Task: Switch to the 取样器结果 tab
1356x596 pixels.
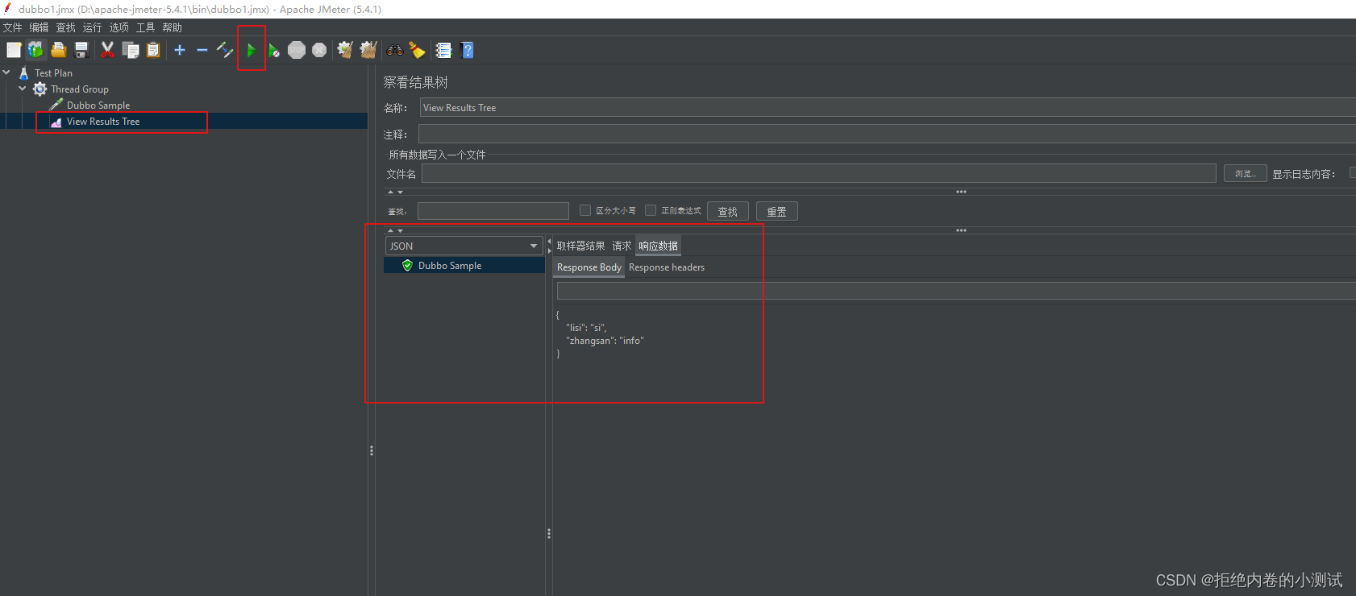Action: (x=580, y=246)
